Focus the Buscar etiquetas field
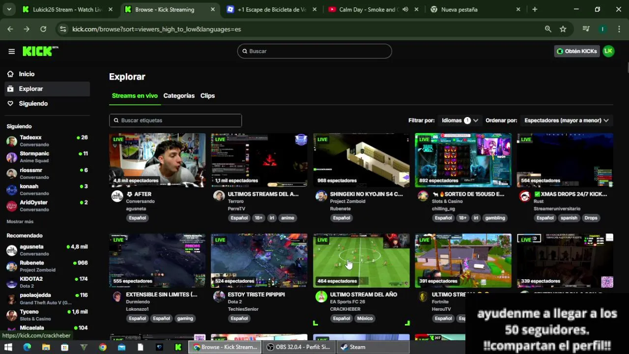 coord(175,120)
